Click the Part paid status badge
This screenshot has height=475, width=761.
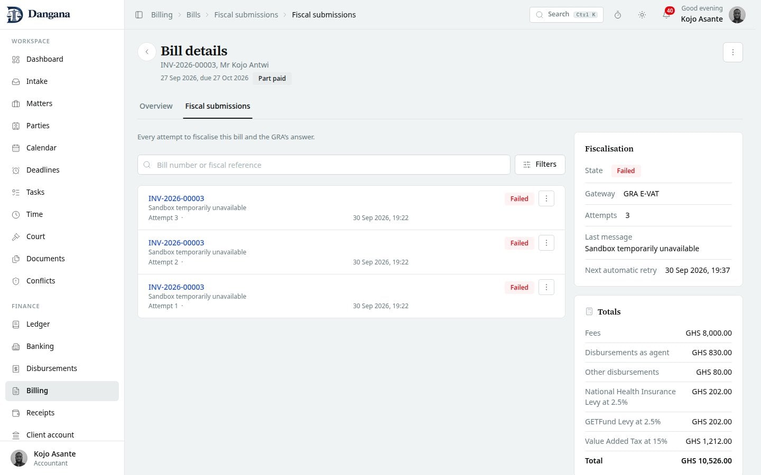[x=272, y=78]
